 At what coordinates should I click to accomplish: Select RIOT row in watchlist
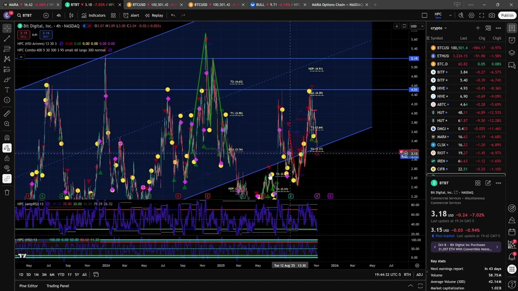pyautogui.click(x=466, y=153)
